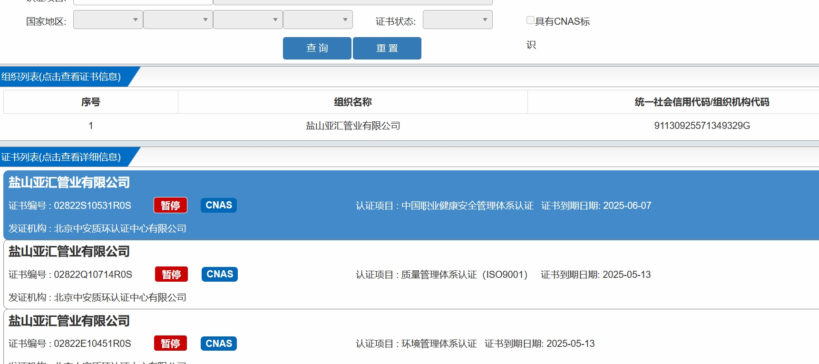819x364 pixels.
Task: Select the 组织列表 section tab
Action: pyautogui.click(x=61, y=77)
